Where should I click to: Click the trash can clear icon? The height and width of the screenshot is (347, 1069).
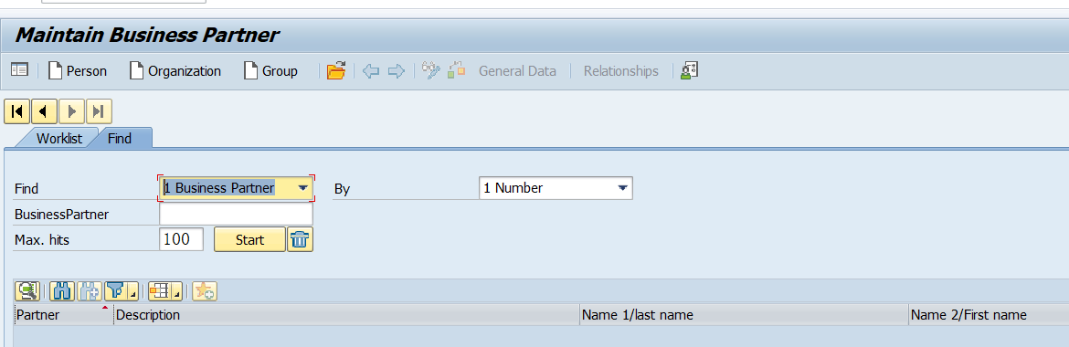(301, 239)
